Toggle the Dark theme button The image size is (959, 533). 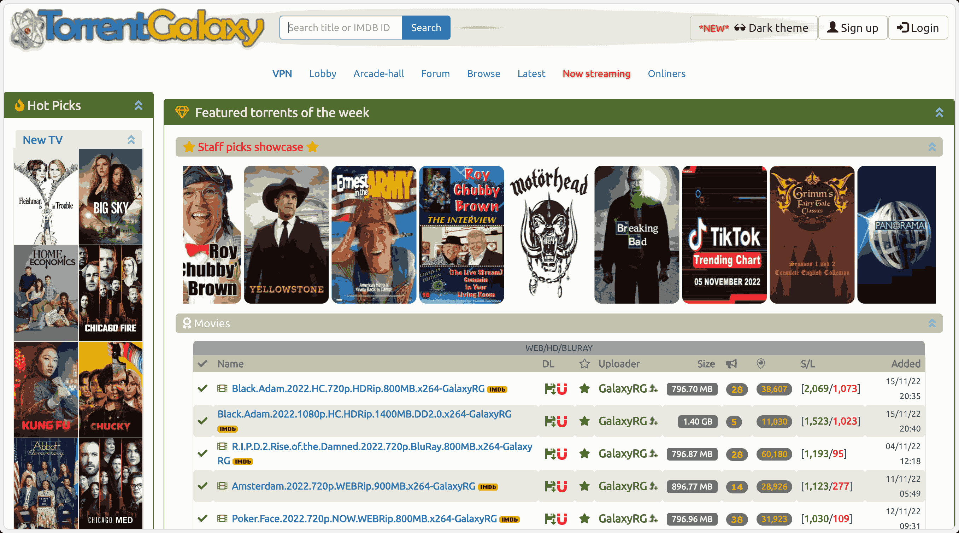[x=753, y=28]
